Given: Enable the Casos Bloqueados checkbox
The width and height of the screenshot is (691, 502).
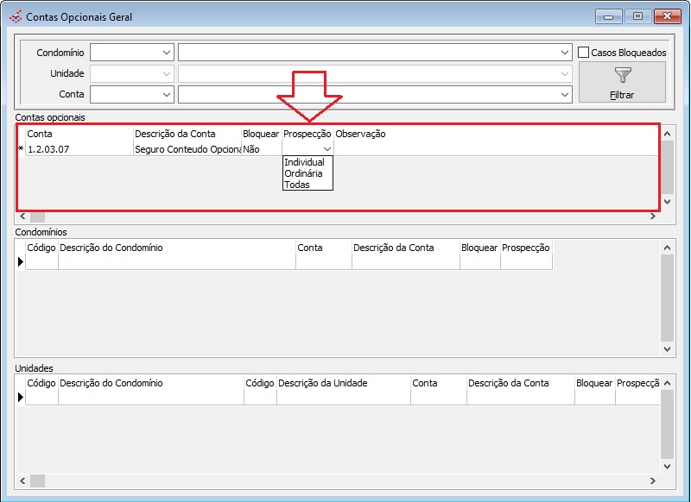Looking at the screenshot, I should [x=584, y=53].
